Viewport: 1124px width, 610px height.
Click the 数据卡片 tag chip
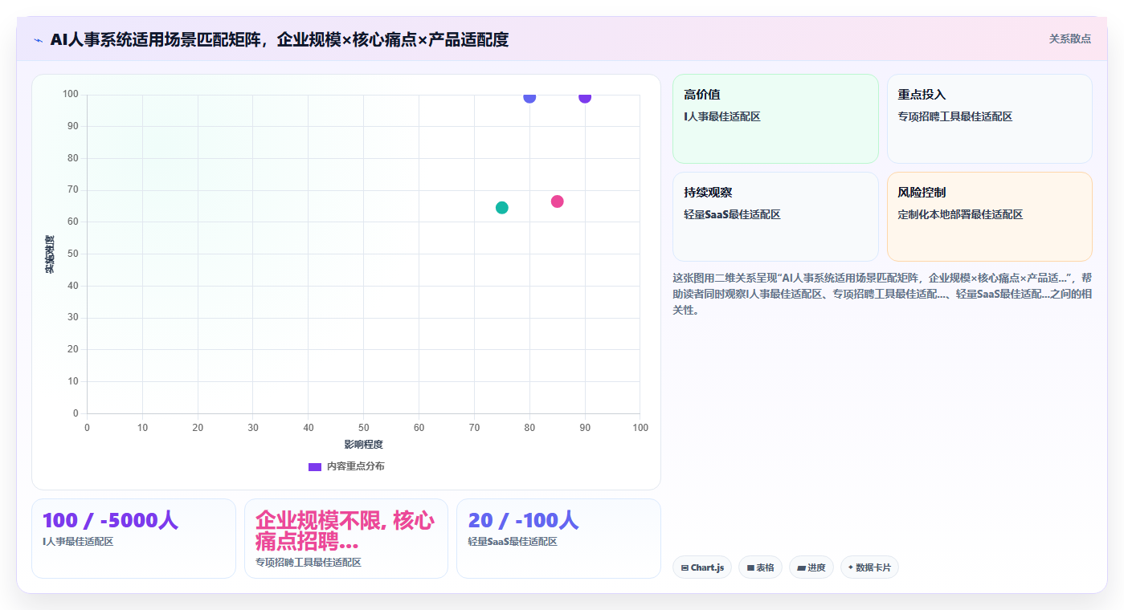click(x=869, y=567)
